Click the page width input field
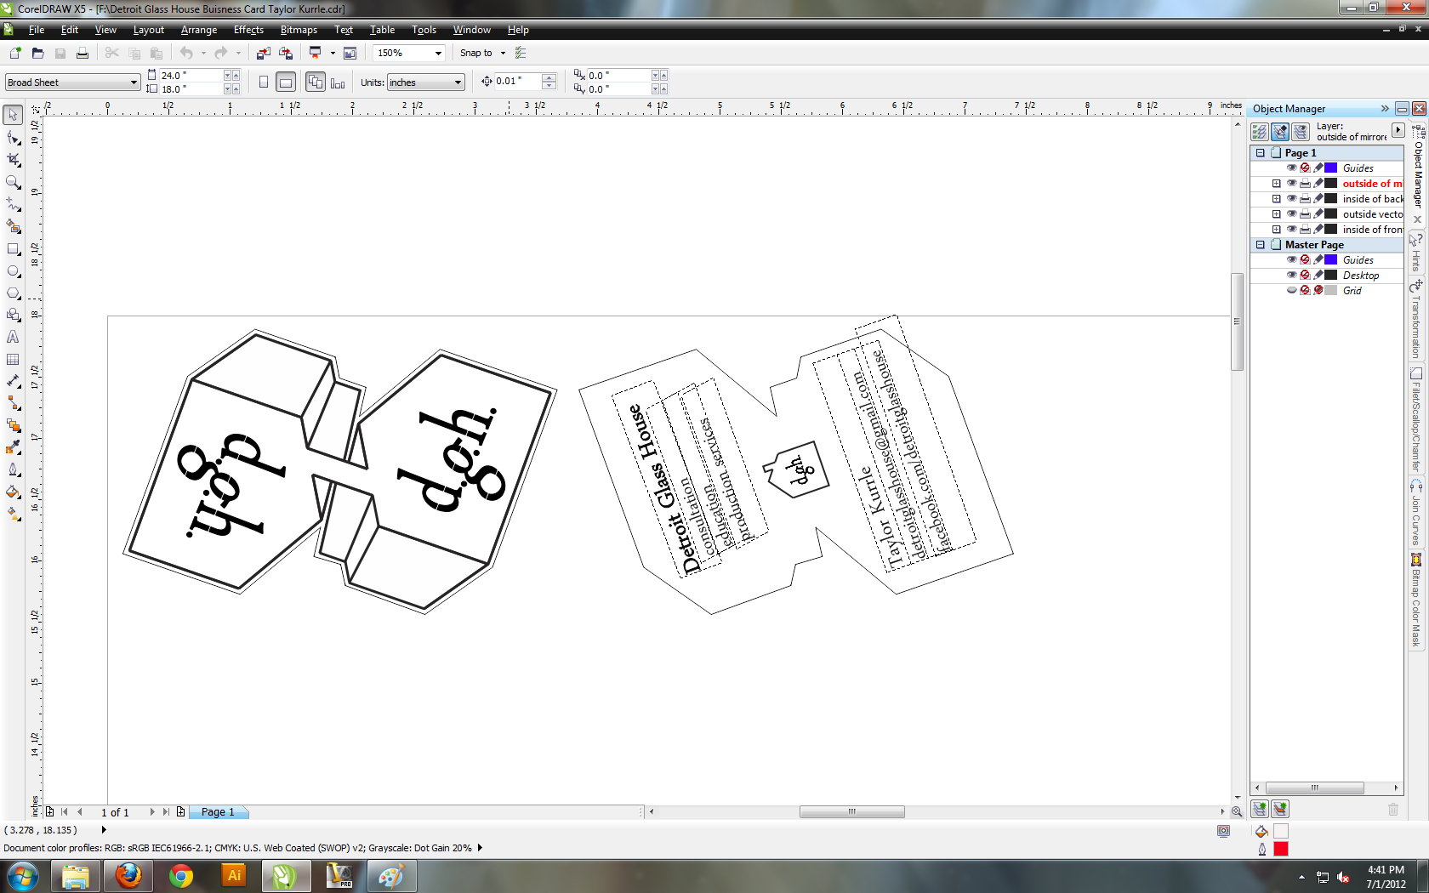This screenshot has width=1429, height=893. 191,76
